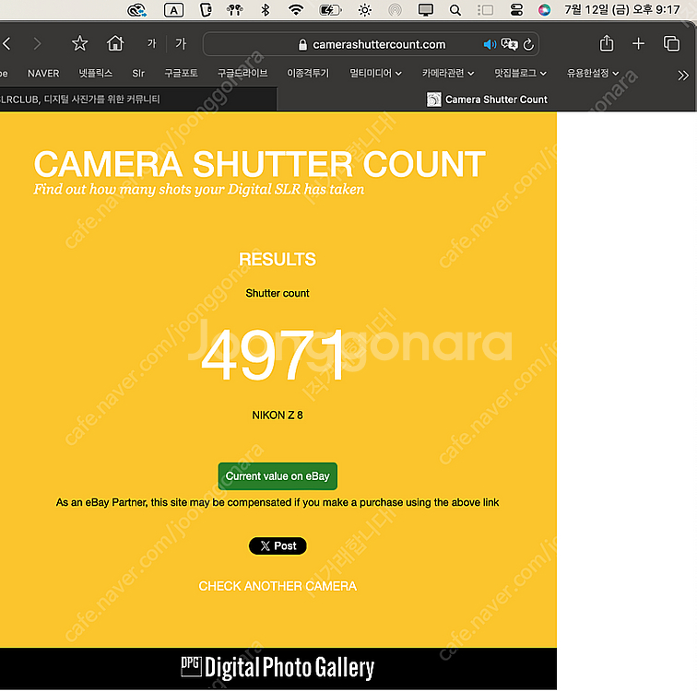This screenshot has height=691, width=697.
Task: Click the eBay Partner disclosure text
Action: pos(278,502)
